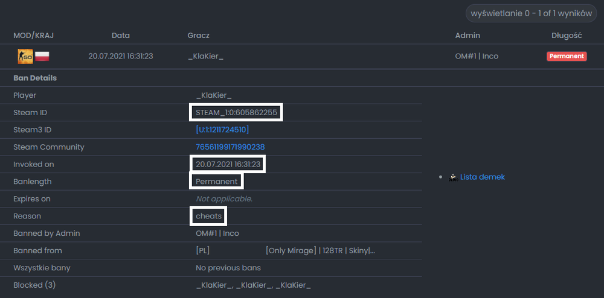Click the No previous bans text
Screen dimensions: 604x298
[228, 268]
